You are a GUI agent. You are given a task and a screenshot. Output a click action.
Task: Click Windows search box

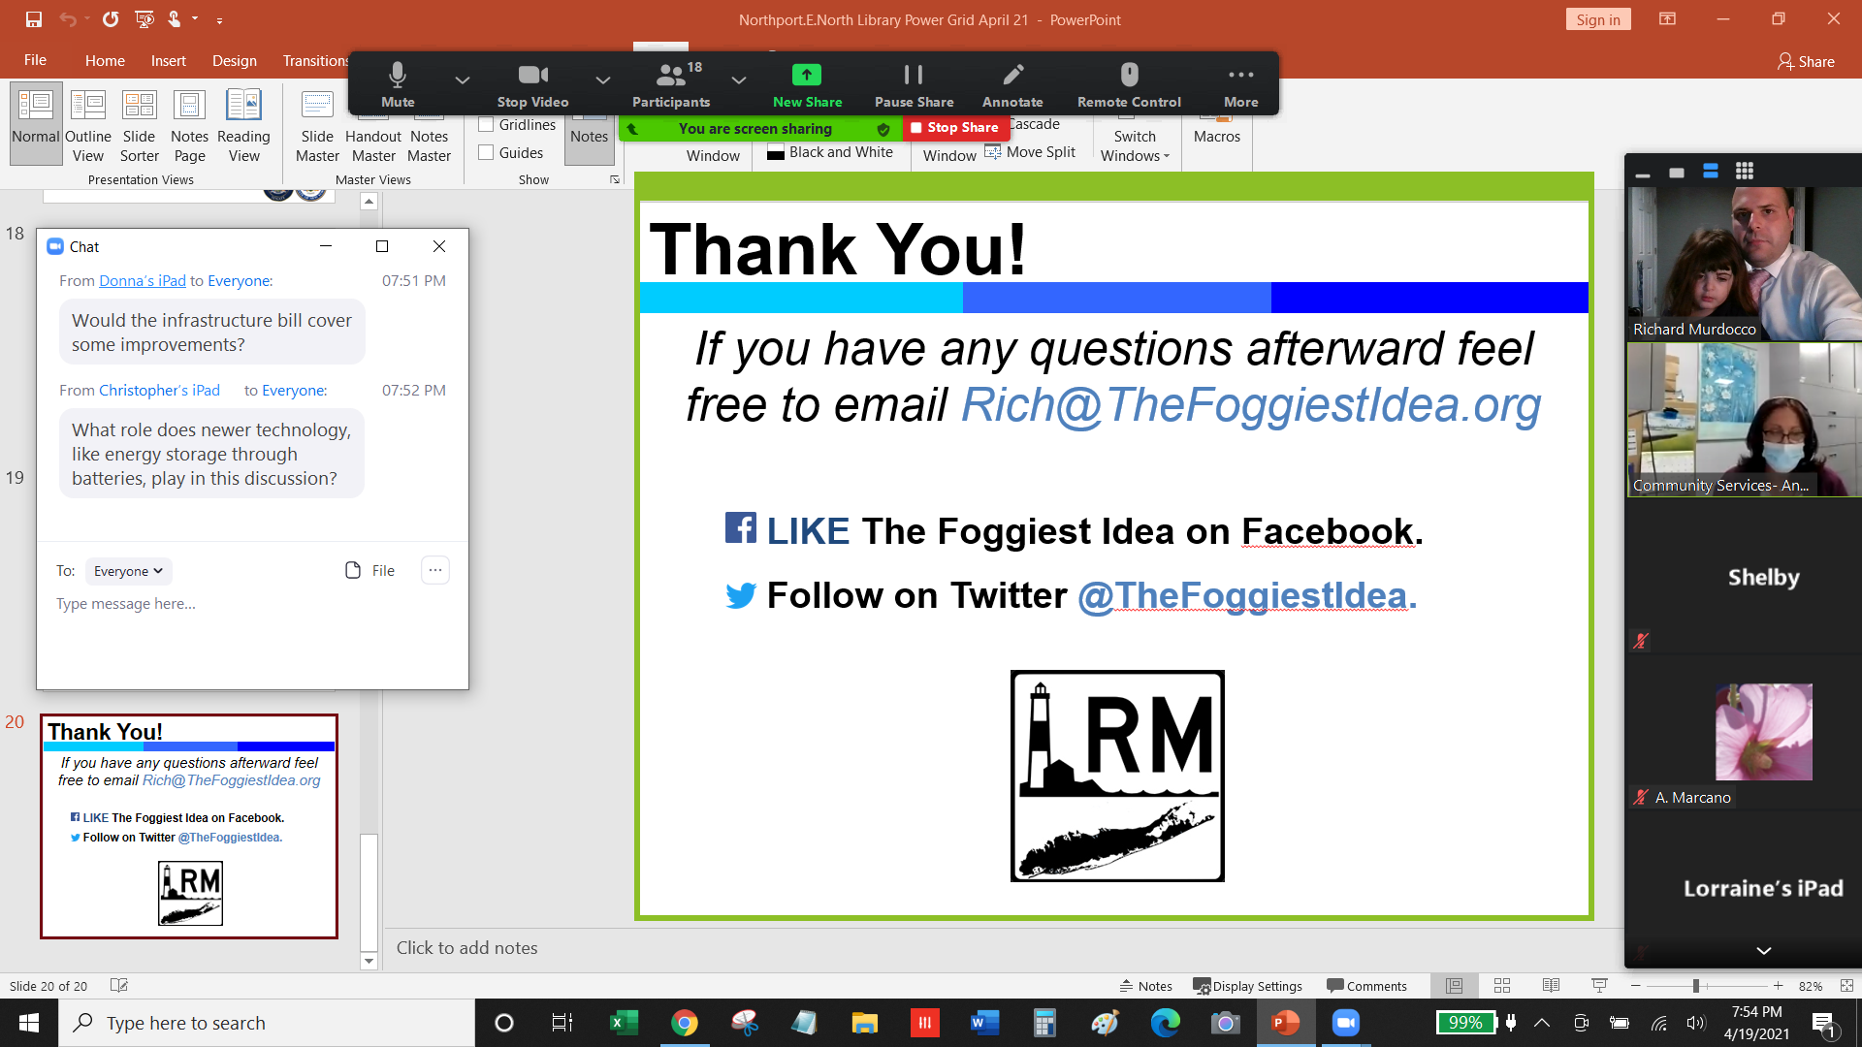point(268,1023)
